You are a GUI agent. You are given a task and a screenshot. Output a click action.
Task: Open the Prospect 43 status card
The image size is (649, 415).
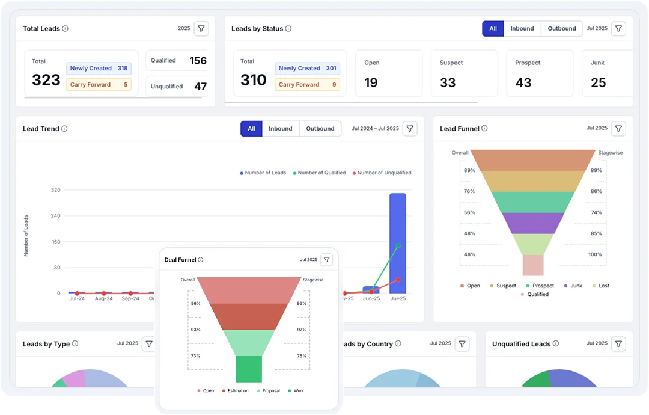click(540, 73)
